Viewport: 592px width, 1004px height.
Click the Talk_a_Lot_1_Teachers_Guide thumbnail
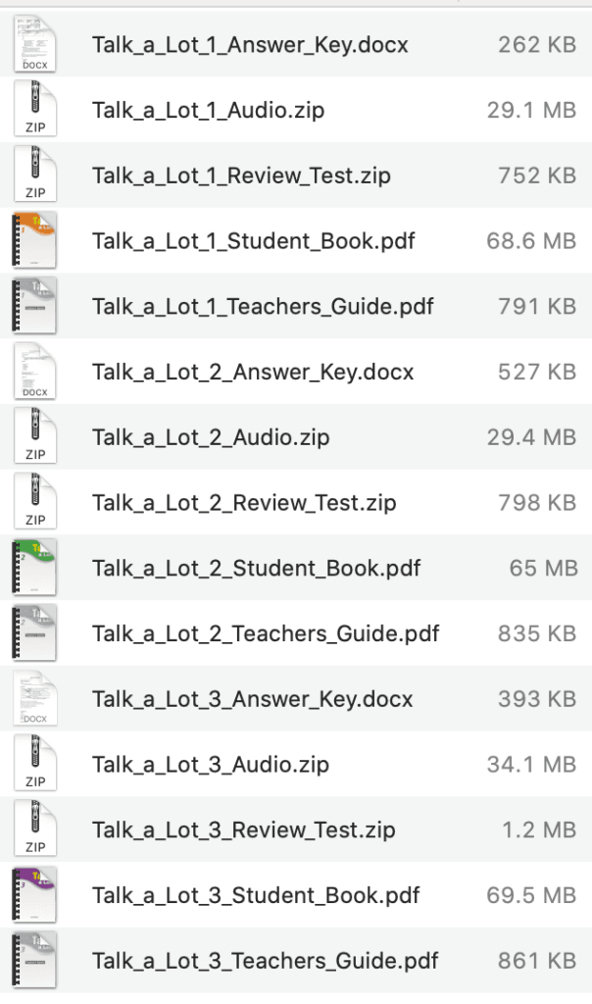coord(34,306)
